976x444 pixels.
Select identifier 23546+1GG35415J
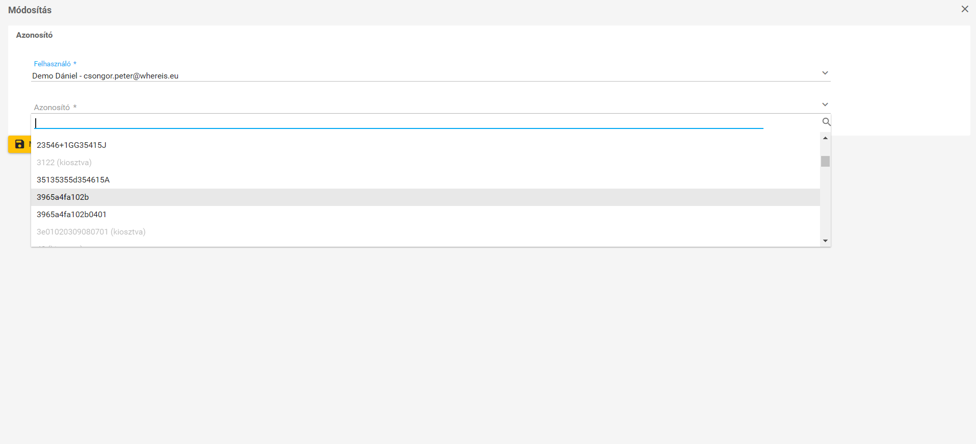tap(71, 145)
